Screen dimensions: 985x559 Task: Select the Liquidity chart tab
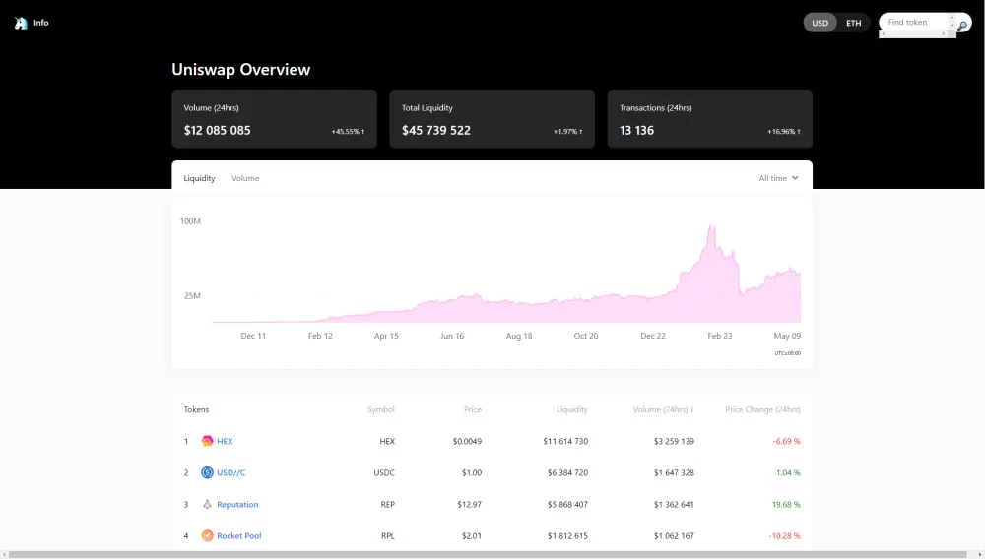coord(199,178)
